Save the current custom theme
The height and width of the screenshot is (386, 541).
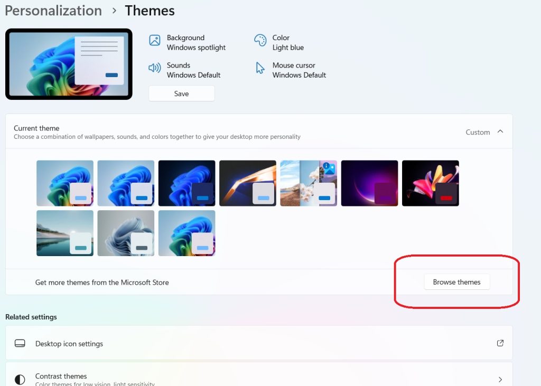[x=182, y=93]
